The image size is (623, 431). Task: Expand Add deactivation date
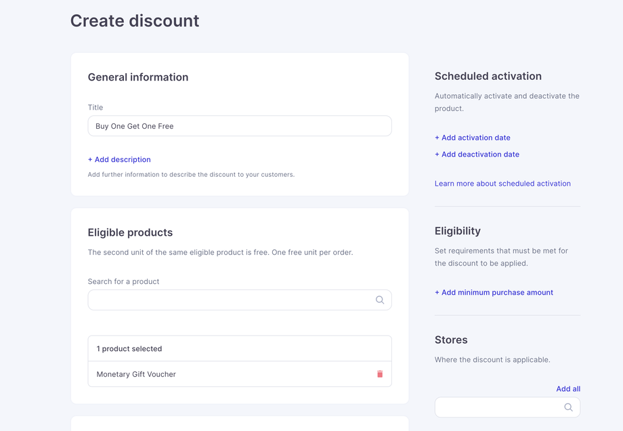coord(477,155)
